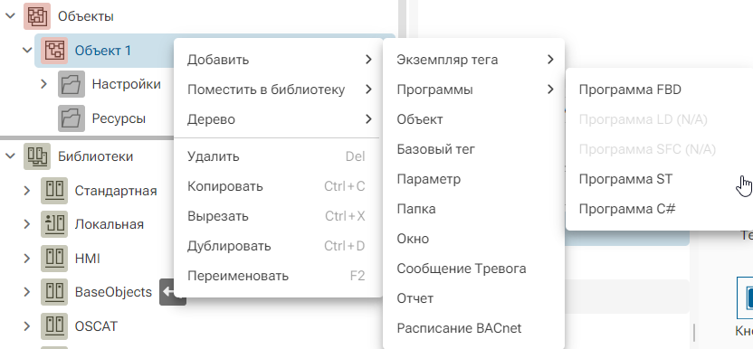This screenshot has height=349, width=753.
Task: Expand the OSCAT library
Action: click(27, 326)
